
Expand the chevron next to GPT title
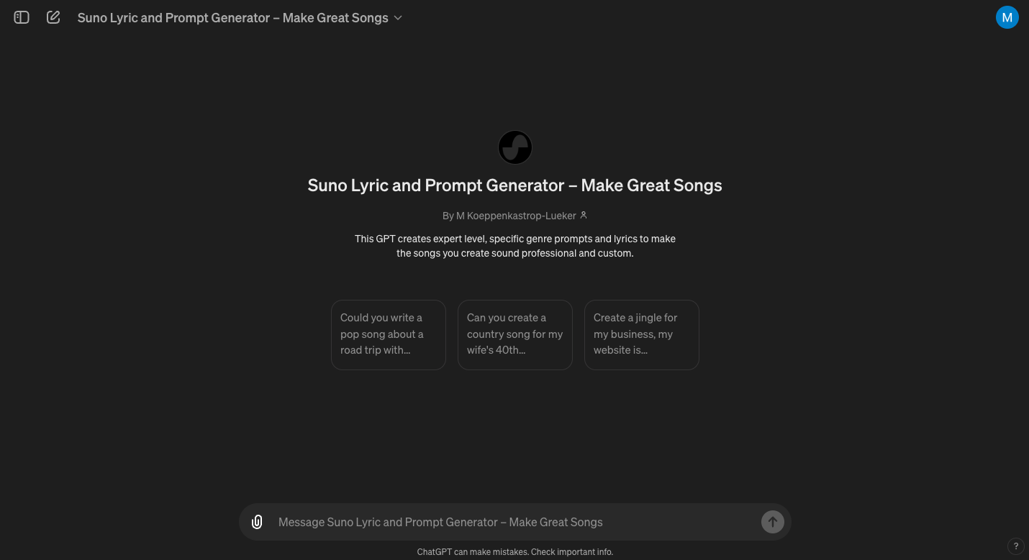point(398,18)
